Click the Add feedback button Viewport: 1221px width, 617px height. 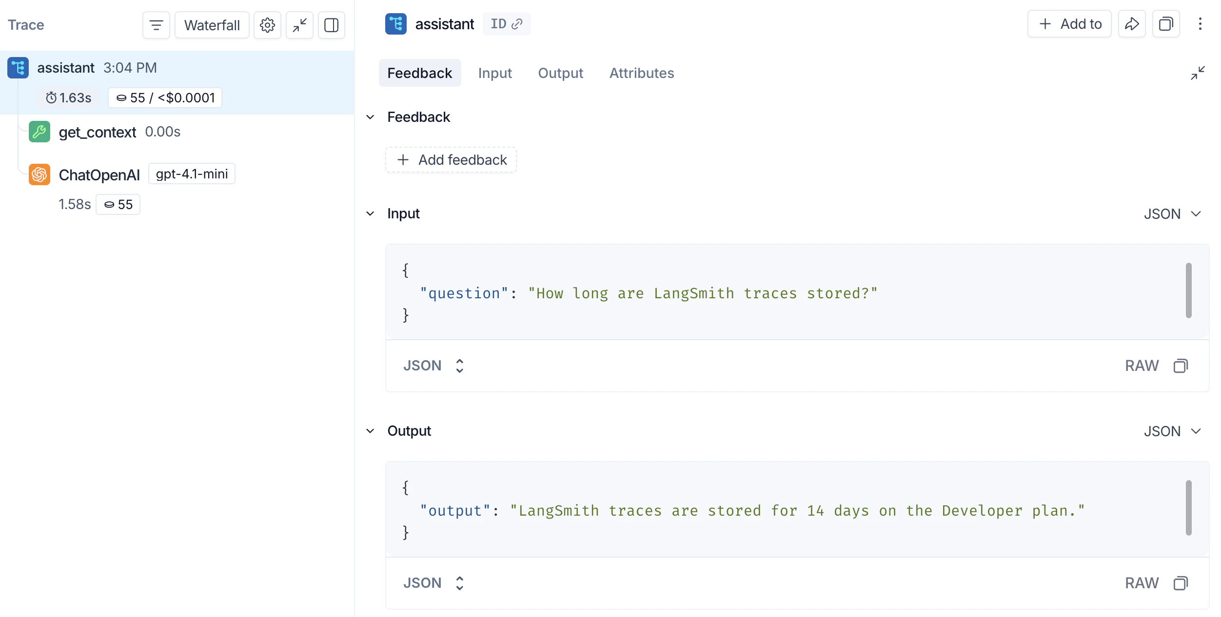point(451,159)
